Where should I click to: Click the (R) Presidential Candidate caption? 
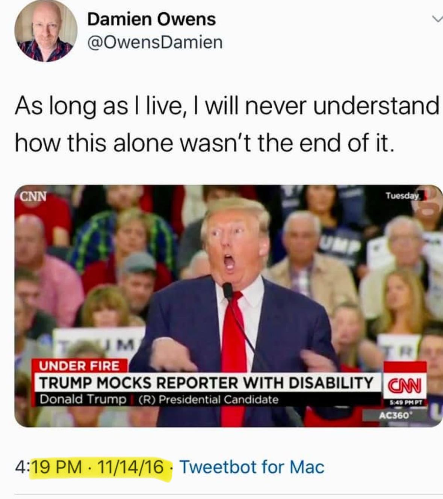[x=209, y=400]
